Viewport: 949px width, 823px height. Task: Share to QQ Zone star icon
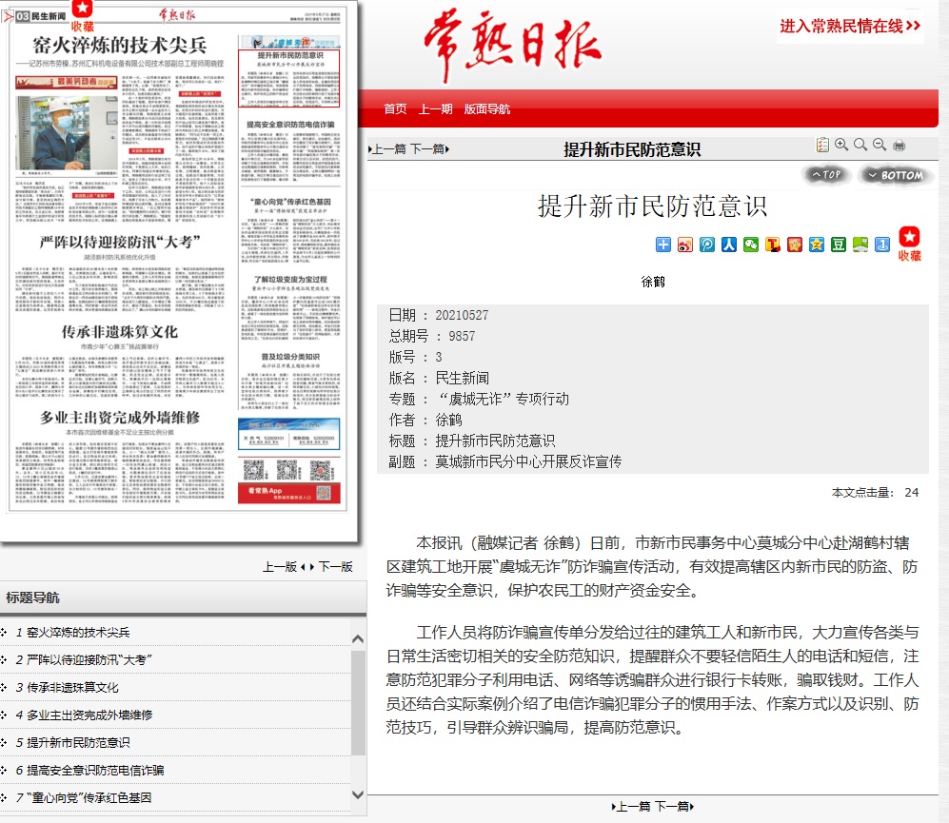pyautogui.click(x=817, y=245)
